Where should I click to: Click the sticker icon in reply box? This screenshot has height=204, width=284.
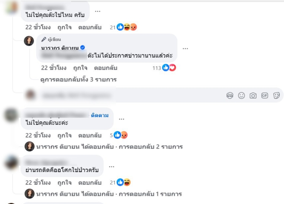tap(277, 95)
